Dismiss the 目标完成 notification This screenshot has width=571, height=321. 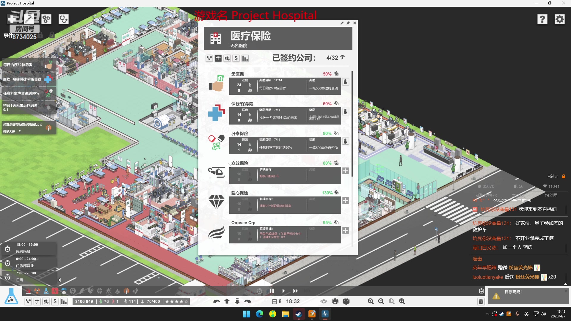coord(566,291)
